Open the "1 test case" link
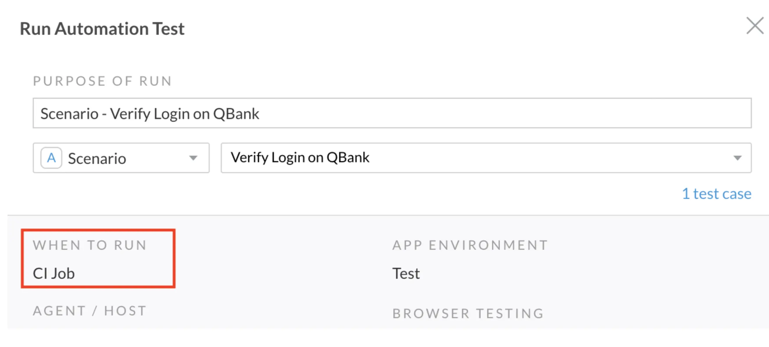The width and height of the screenshot is (769, 347). tap(716, 194)
